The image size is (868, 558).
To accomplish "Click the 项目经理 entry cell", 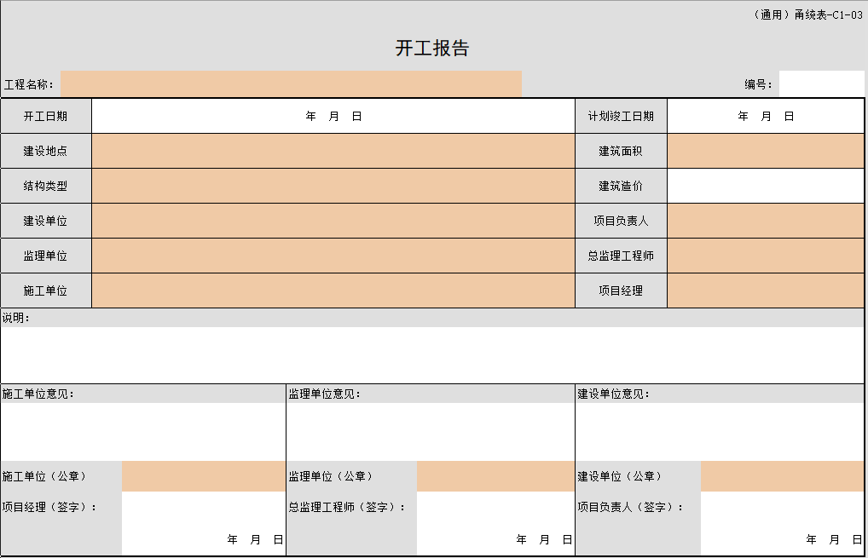I will point(765,291).
